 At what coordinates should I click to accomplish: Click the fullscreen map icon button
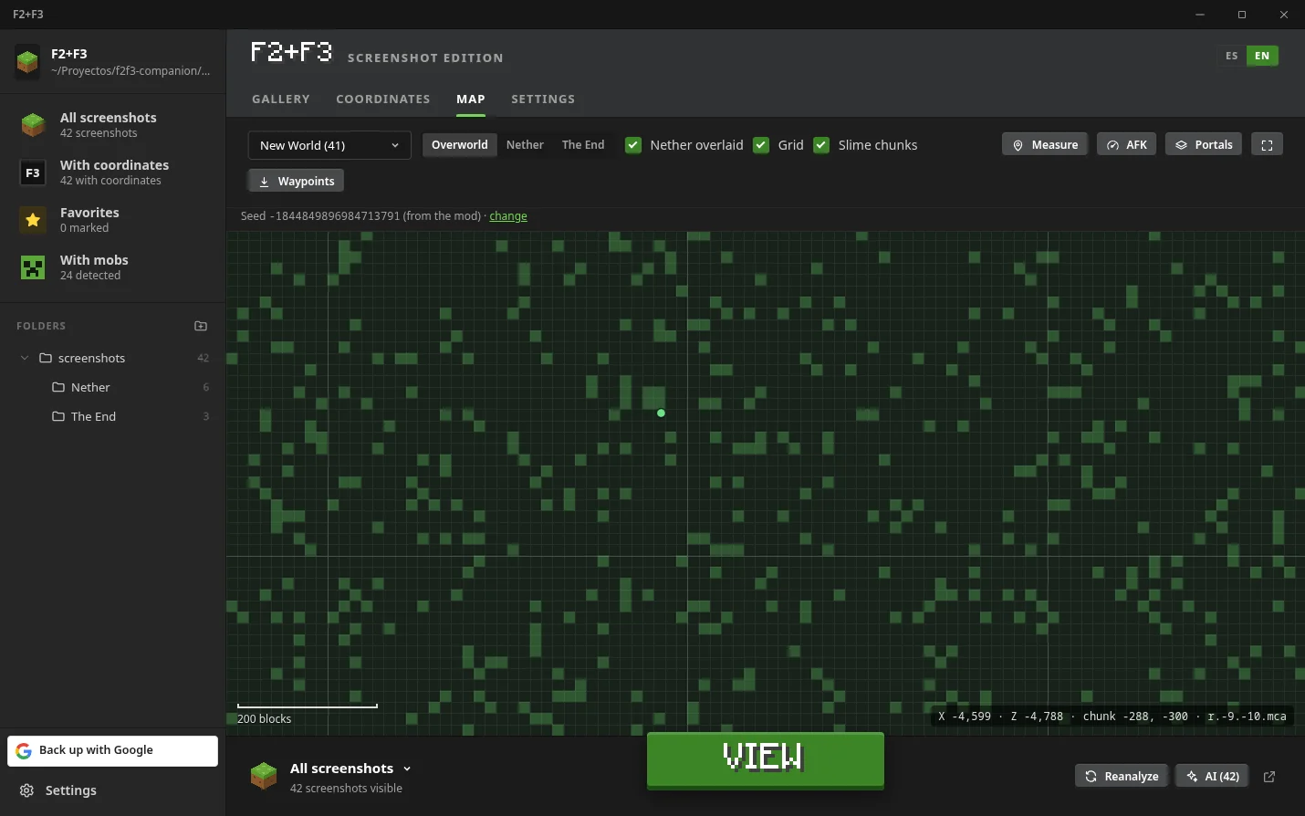1267,144
